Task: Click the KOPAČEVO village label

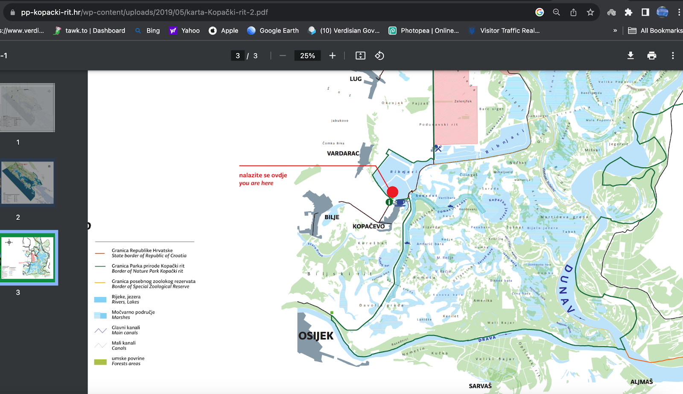Action: click(368, 226)
